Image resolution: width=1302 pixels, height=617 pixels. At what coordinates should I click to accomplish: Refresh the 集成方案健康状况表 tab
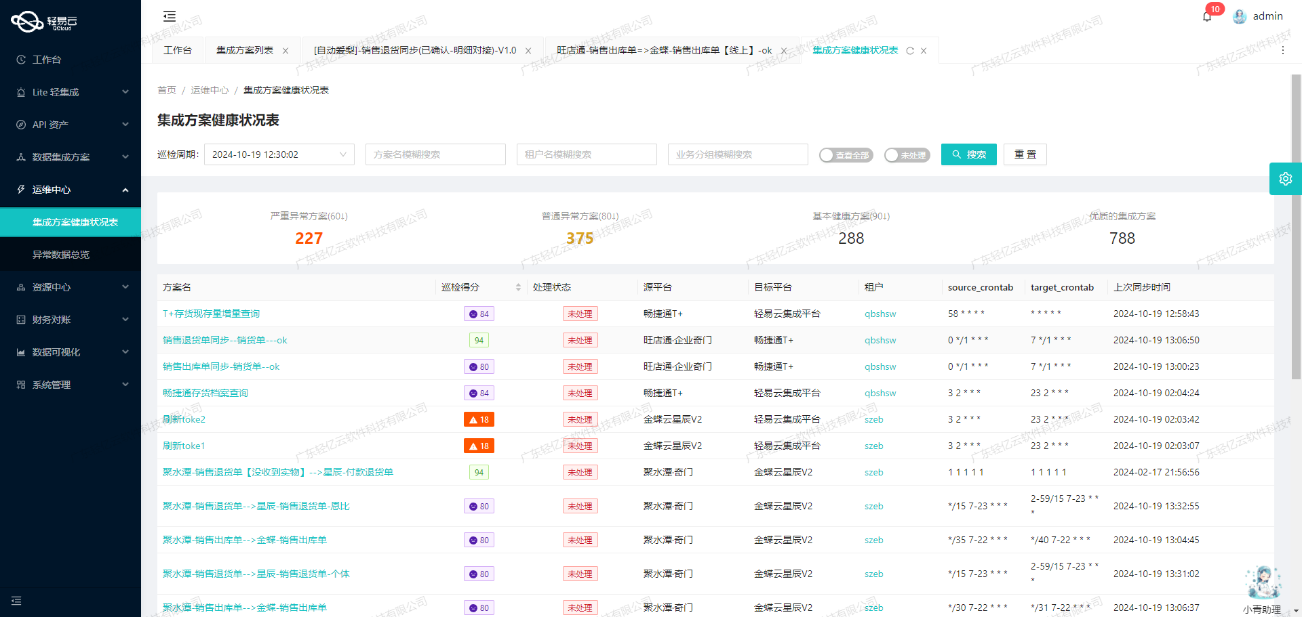coord(910,51)
